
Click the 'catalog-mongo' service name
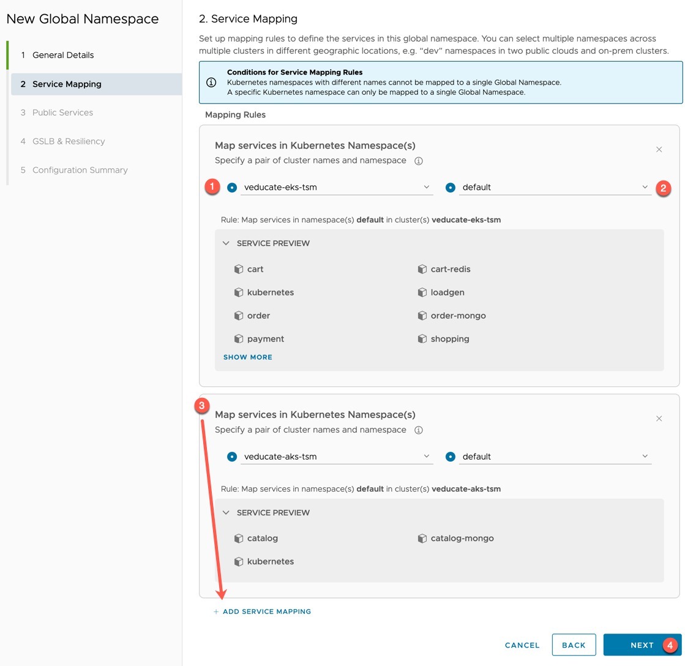tap(462, 539)
